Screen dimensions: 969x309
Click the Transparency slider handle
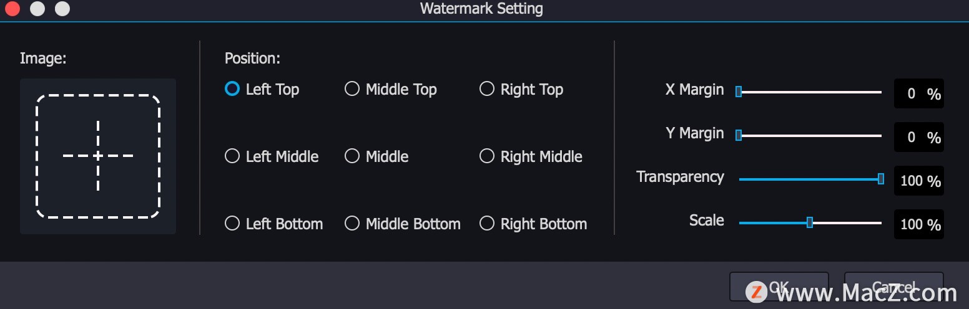[x=881, y=179]
